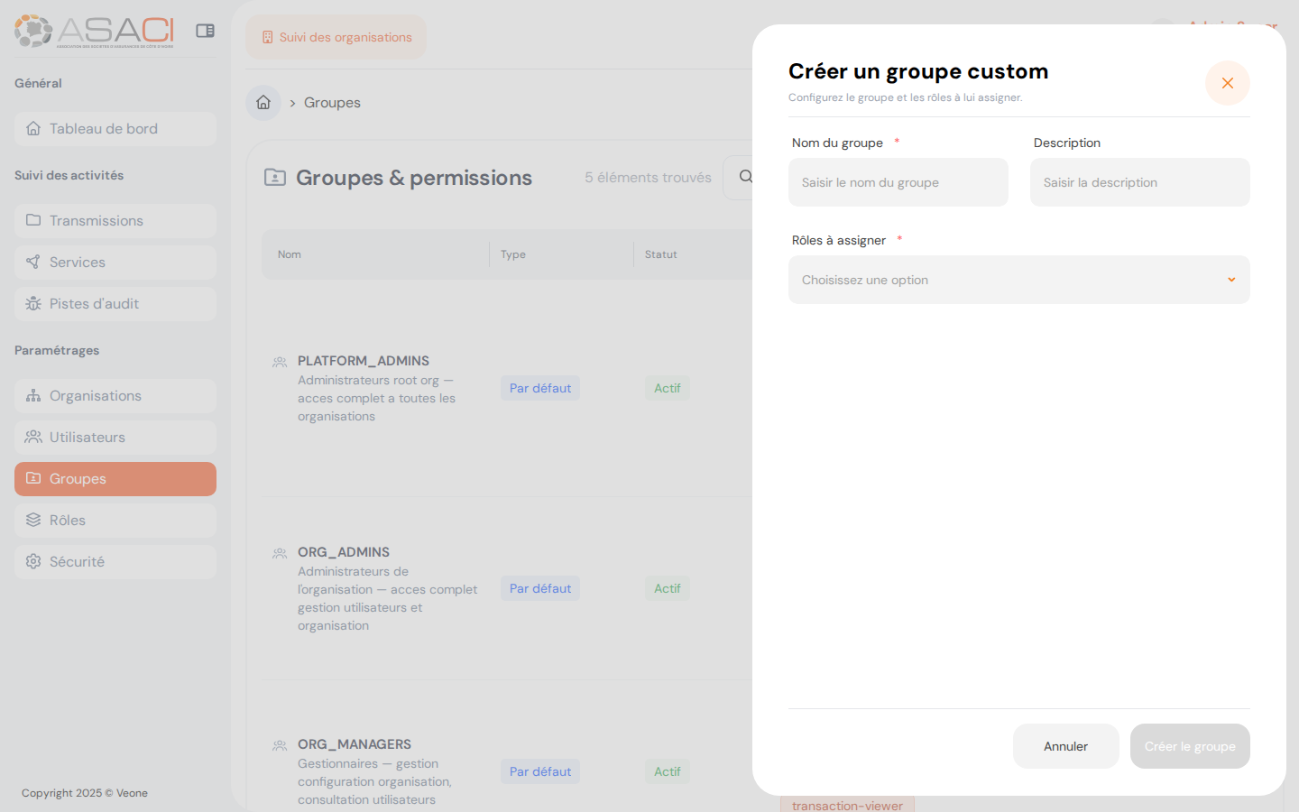Open the Suivi des organisations tab

click(x=336, y=37)
